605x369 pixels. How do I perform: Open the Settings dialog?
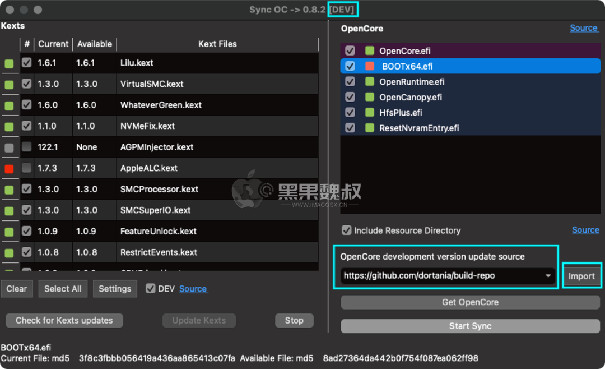pyautogui.click(x=115, y=288)
